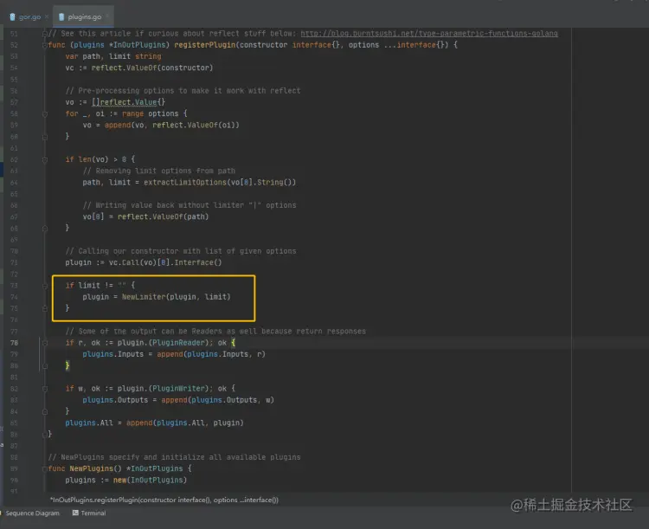Click line number 64 in the gutter
Viewport: 649px width, 529px height.
pyautogui.click(x=14, y=183)
